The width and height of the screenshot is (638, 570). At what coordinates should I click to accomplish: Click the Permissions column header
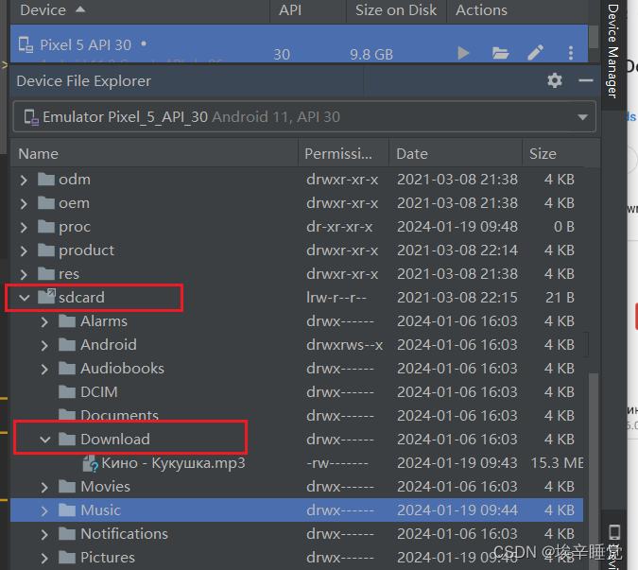point(343,154)
